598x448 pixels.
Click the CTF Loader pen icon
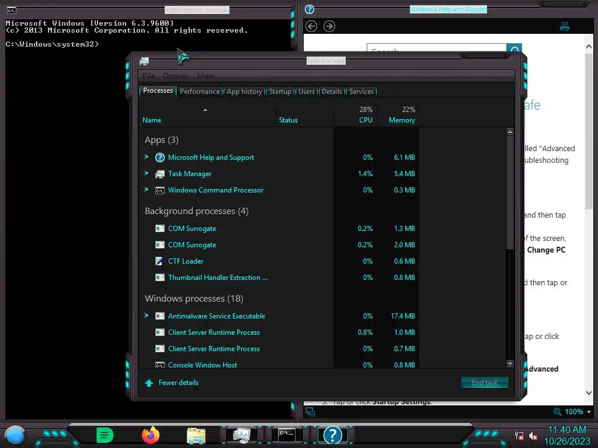160,261
